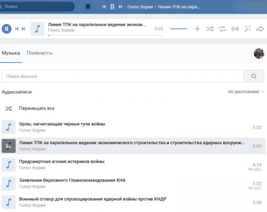Click the equalizer icon of playing track
The width and height of the screenshot is (267, 212).
pyautogui.click(x=9, y=146)
